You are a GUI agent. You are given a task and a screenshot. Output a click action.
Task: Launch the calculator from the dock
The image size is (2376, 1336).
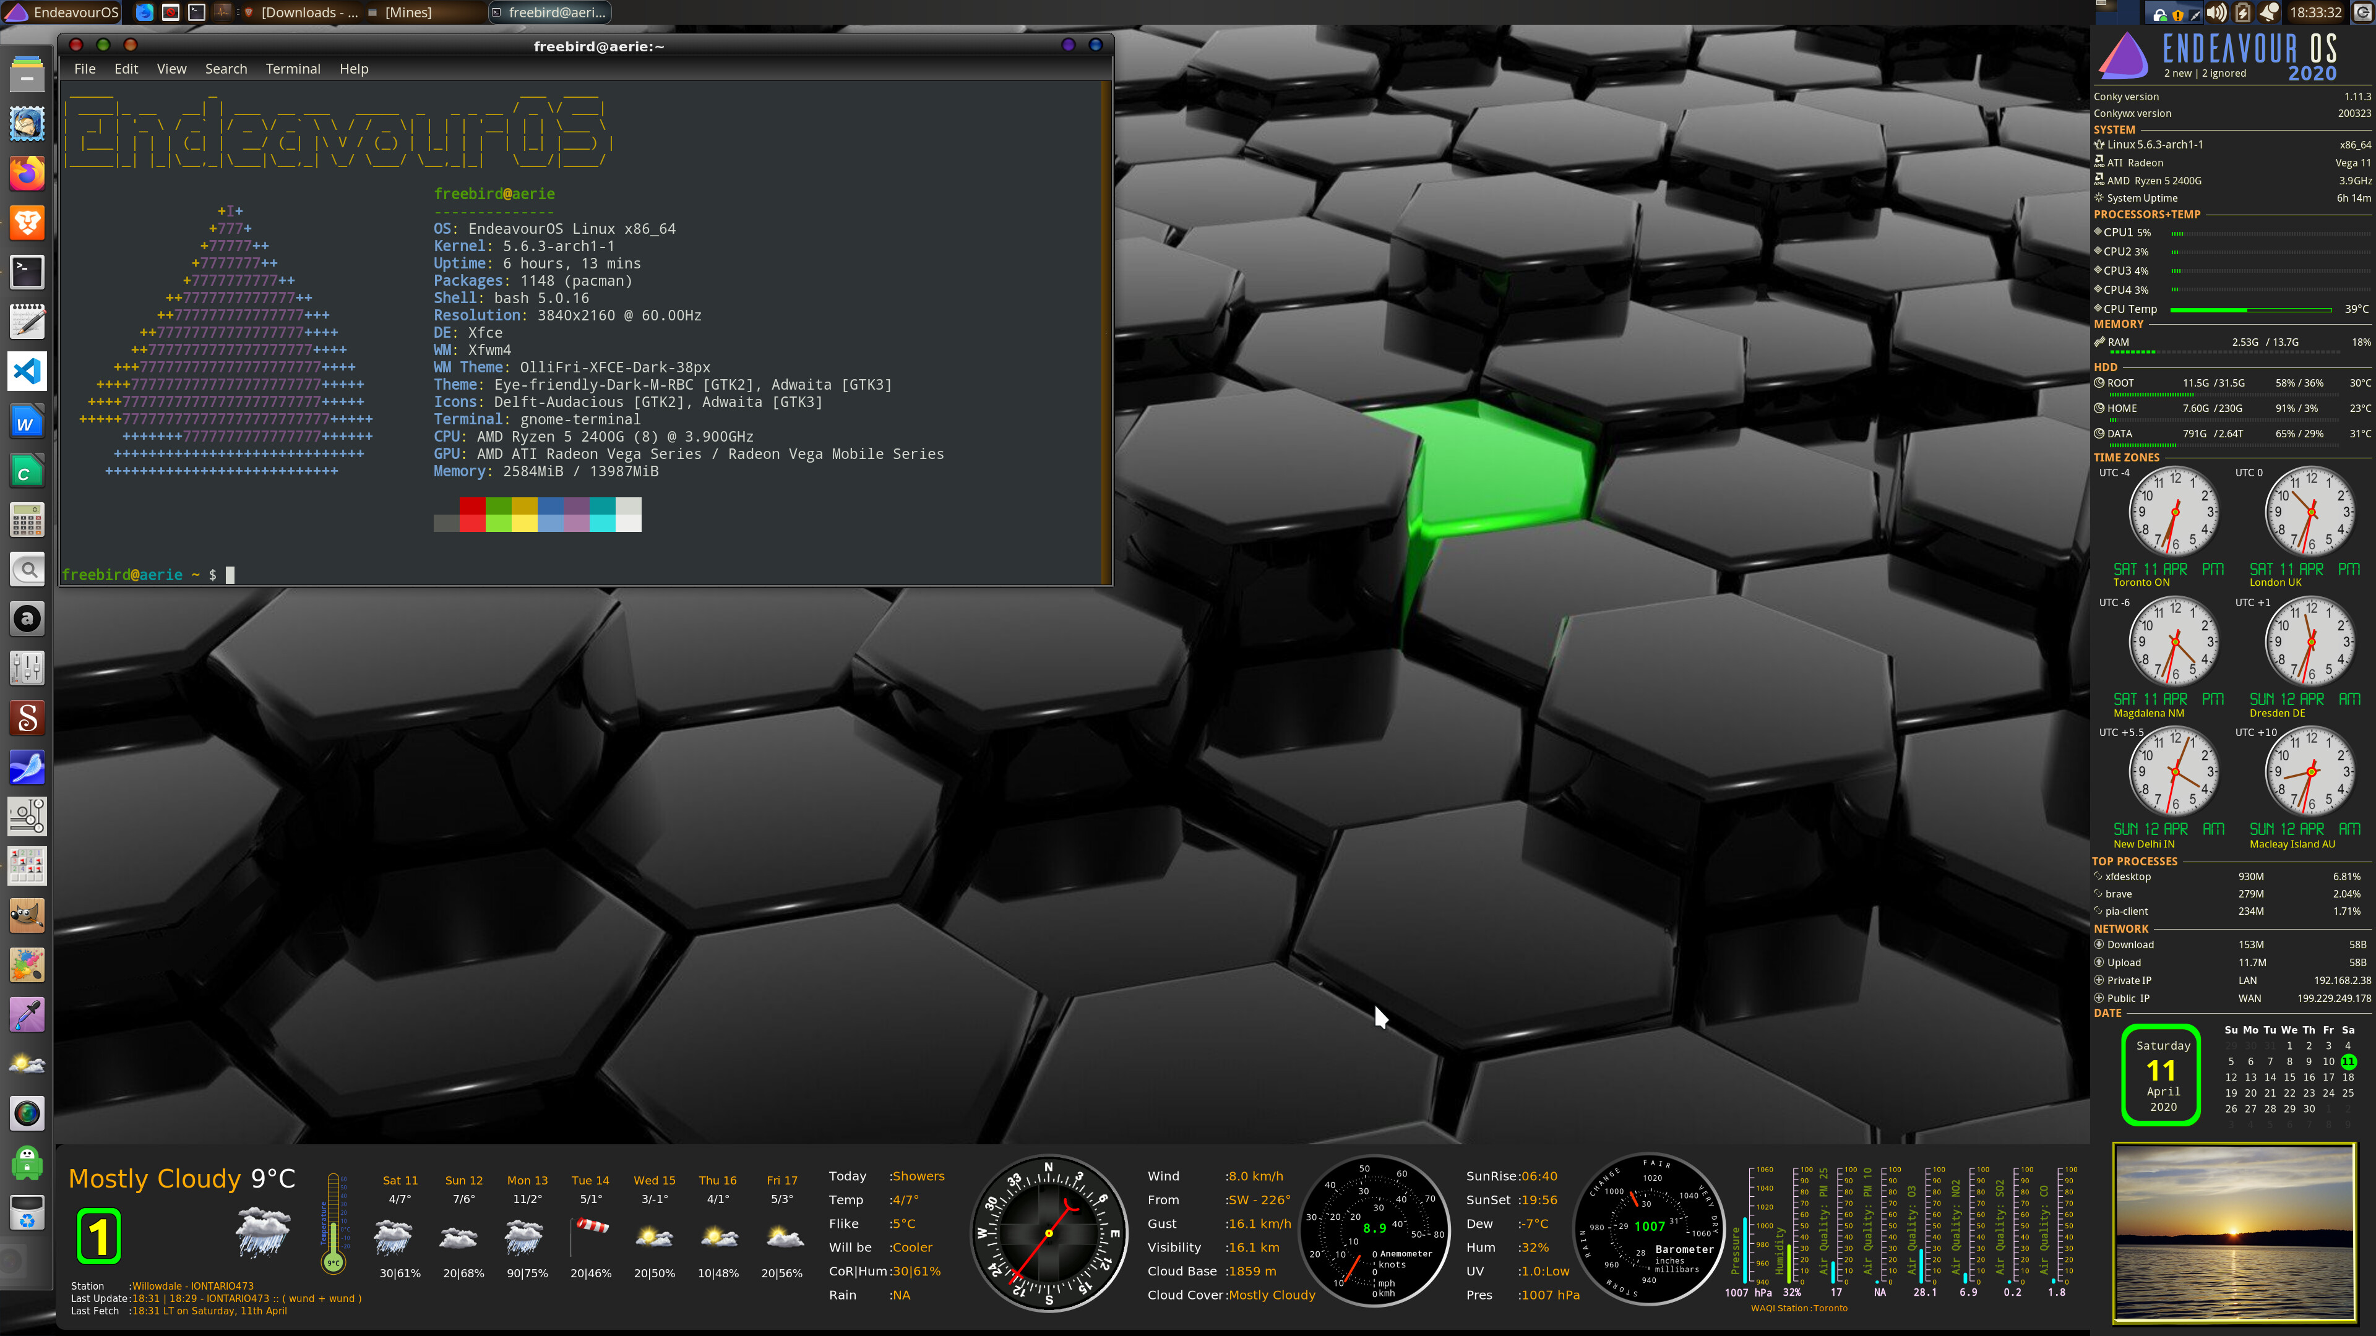tap(27, 520)
